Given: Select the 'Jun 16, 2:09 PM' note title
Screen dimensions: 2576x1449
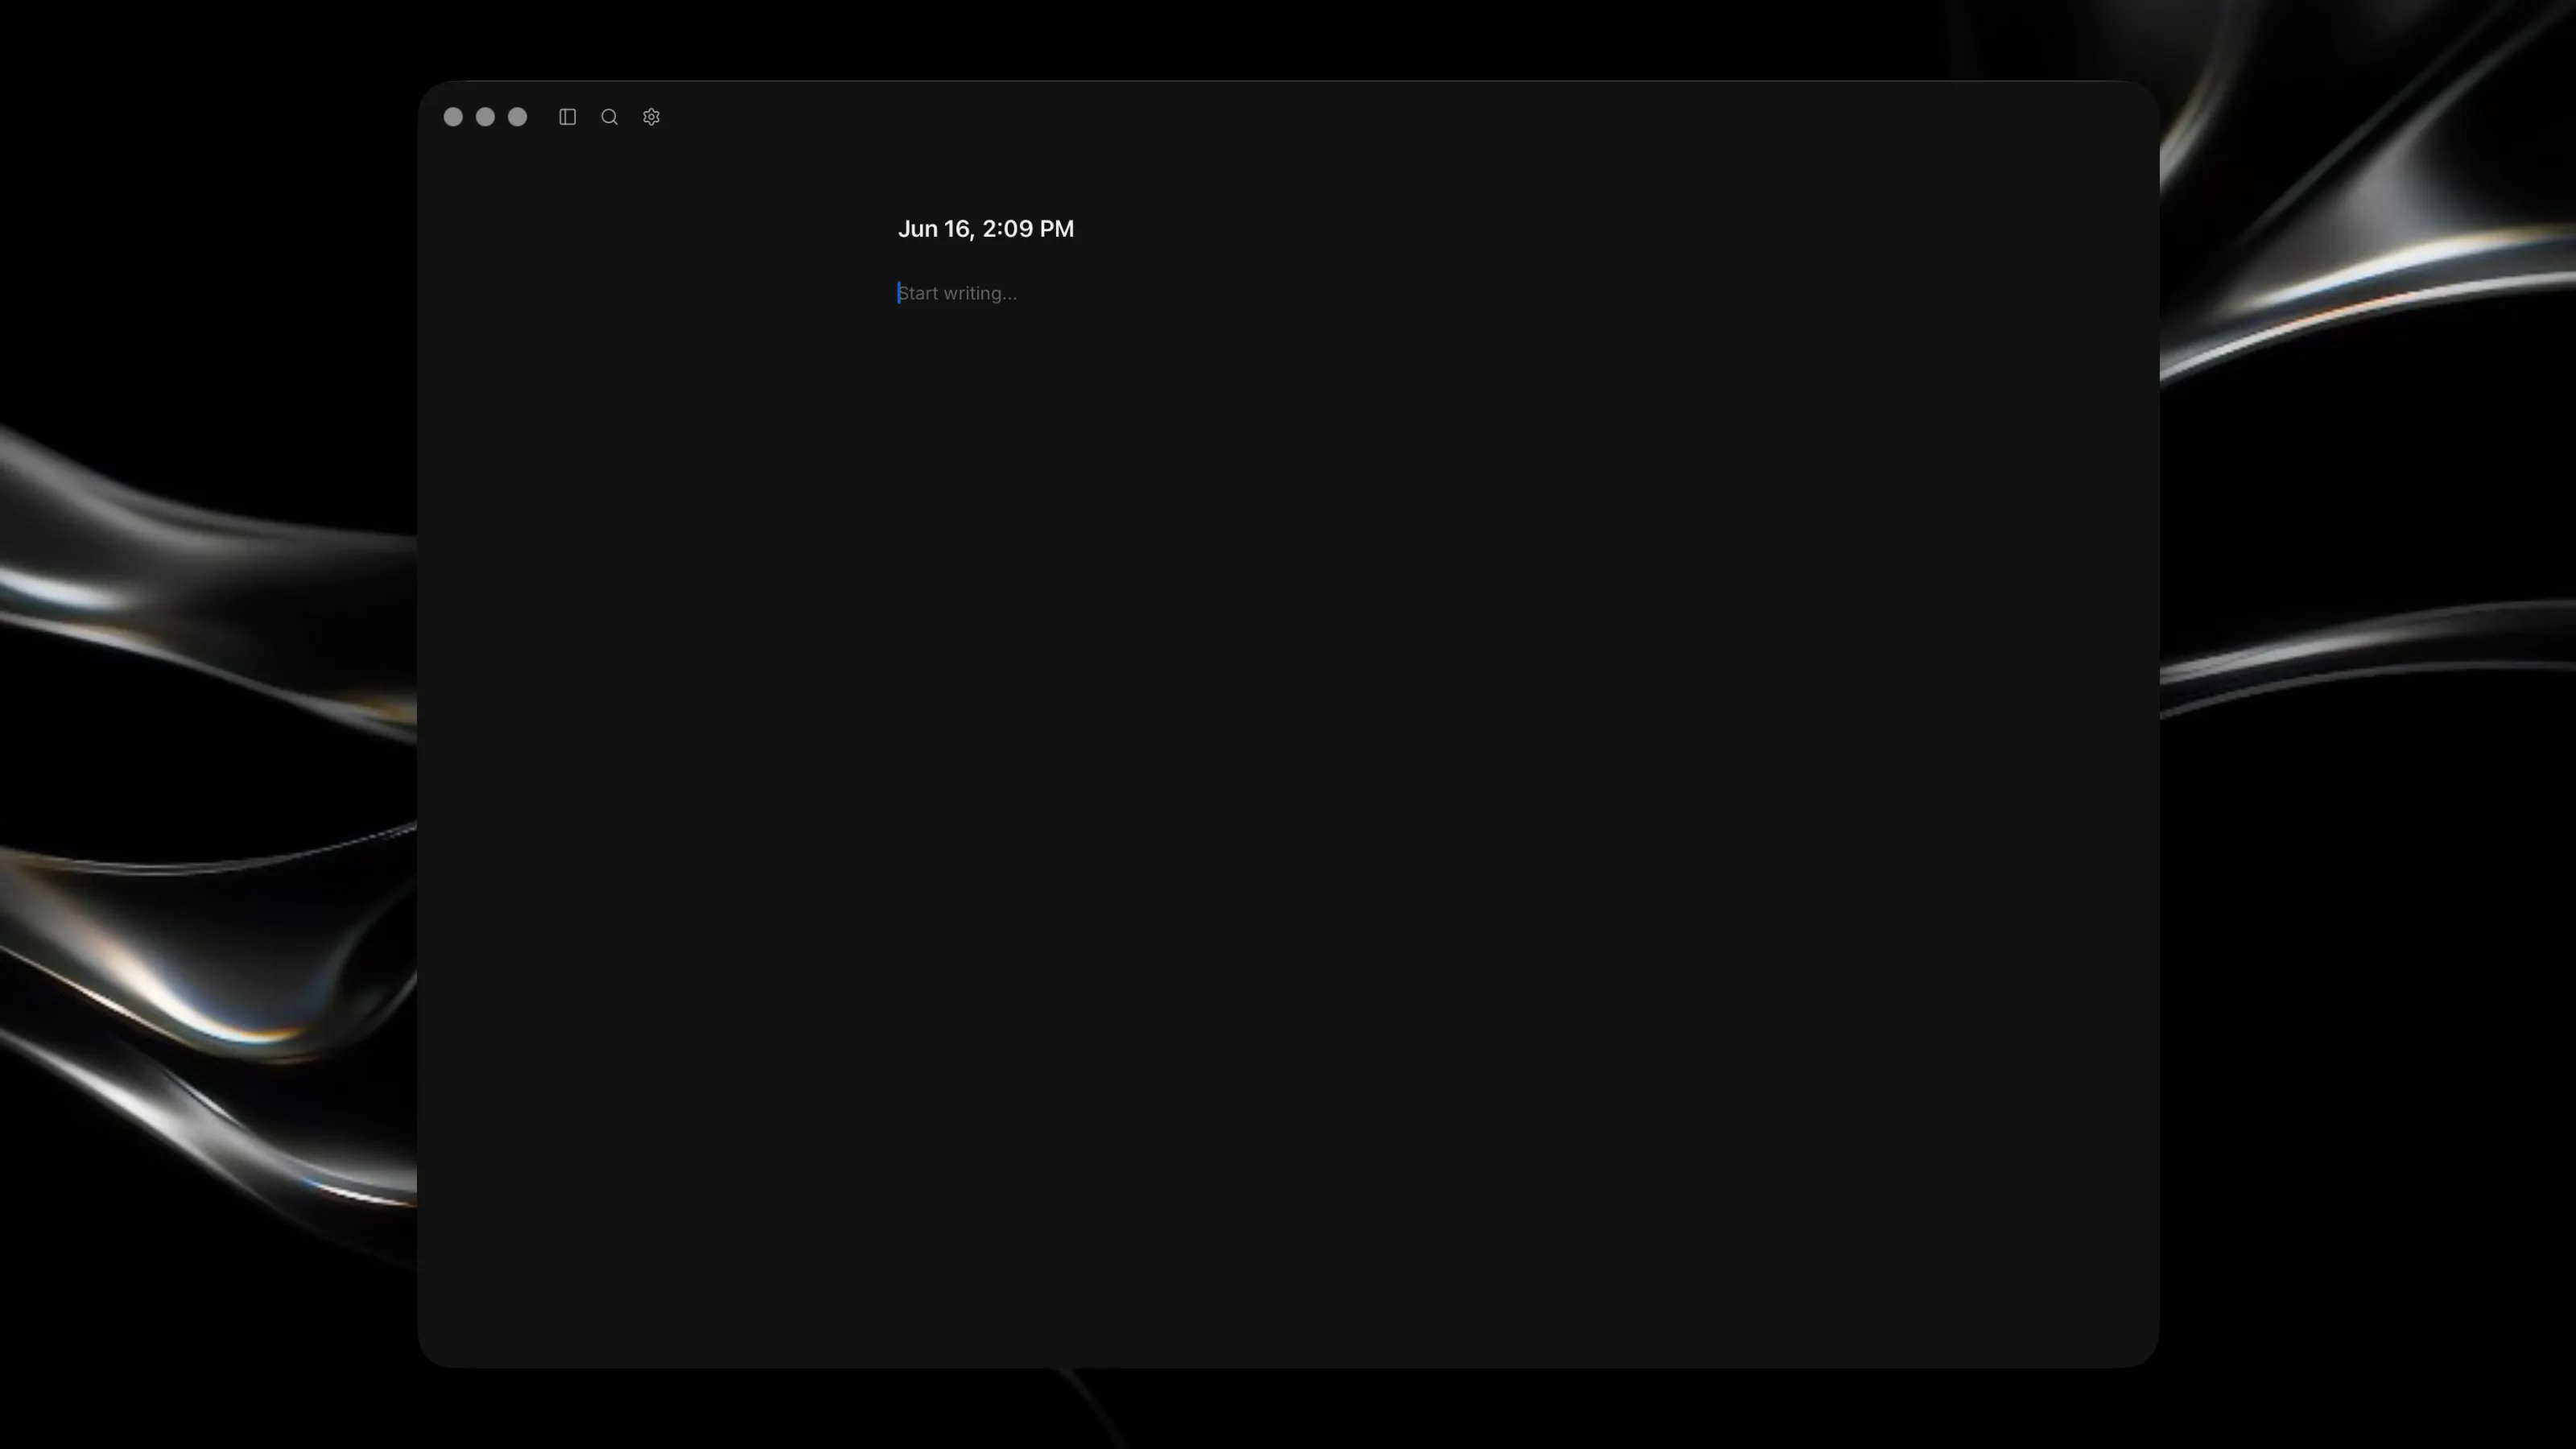Looking at the screenshot, I should pyautogui.click(x=985, y=229).
